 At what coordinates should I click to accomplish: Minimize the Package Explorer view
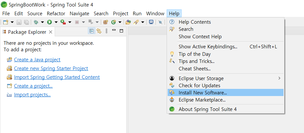[114, 30]
